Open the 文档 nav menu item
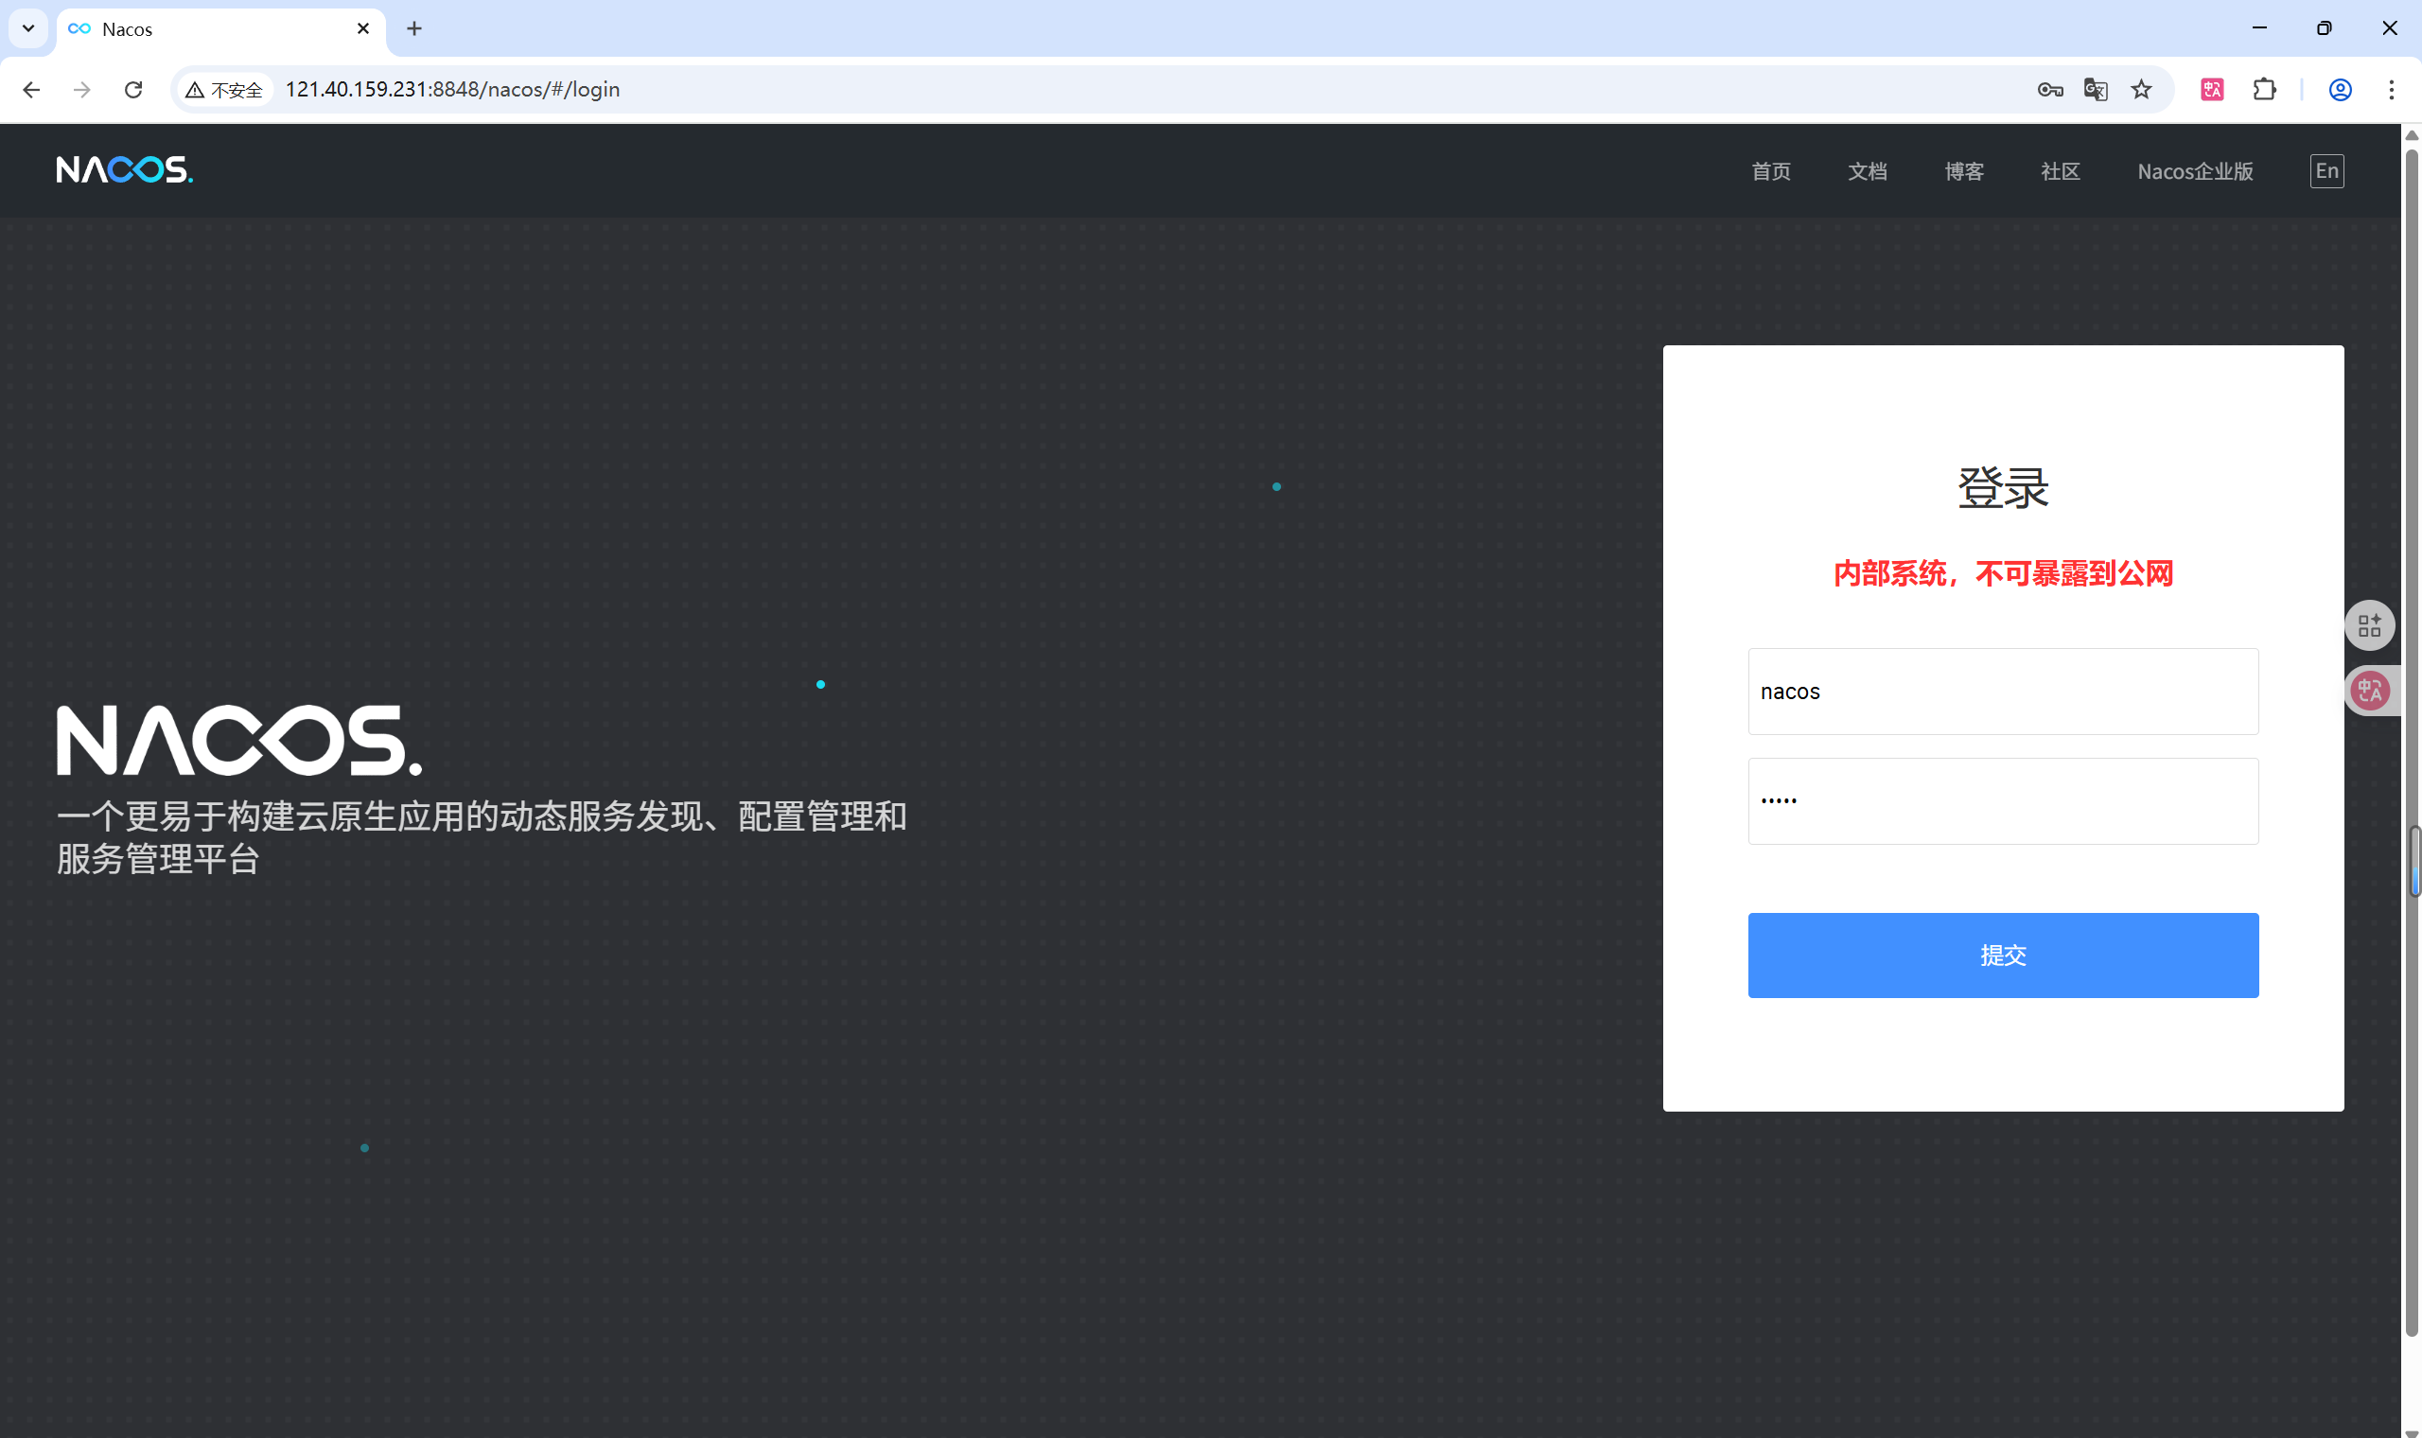This screenshot has width=2422, height=1438. coord(1867,171)
